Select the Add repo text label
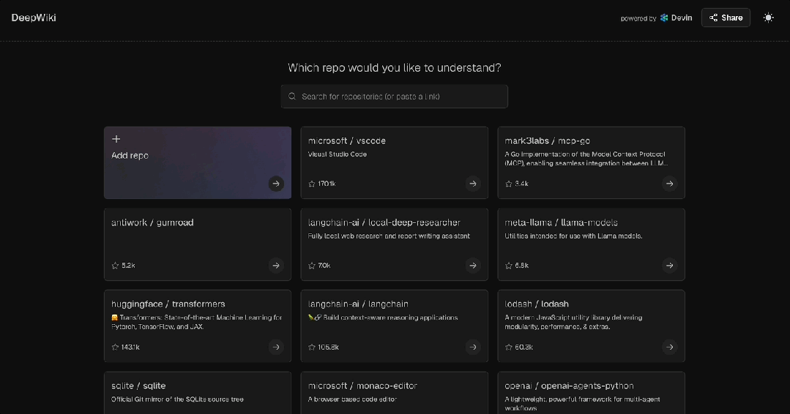The width and height of the screenshot is (790, 414). (130, 156)
